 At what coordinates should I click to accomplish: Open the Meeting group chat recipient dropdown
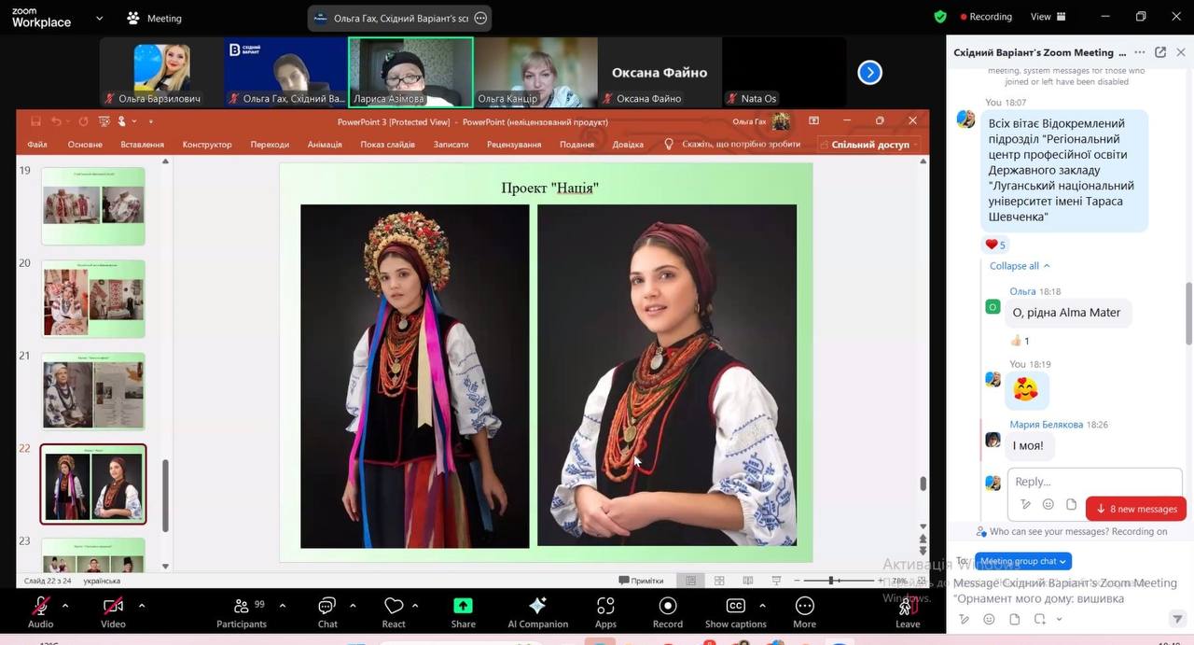point(1023,561)
